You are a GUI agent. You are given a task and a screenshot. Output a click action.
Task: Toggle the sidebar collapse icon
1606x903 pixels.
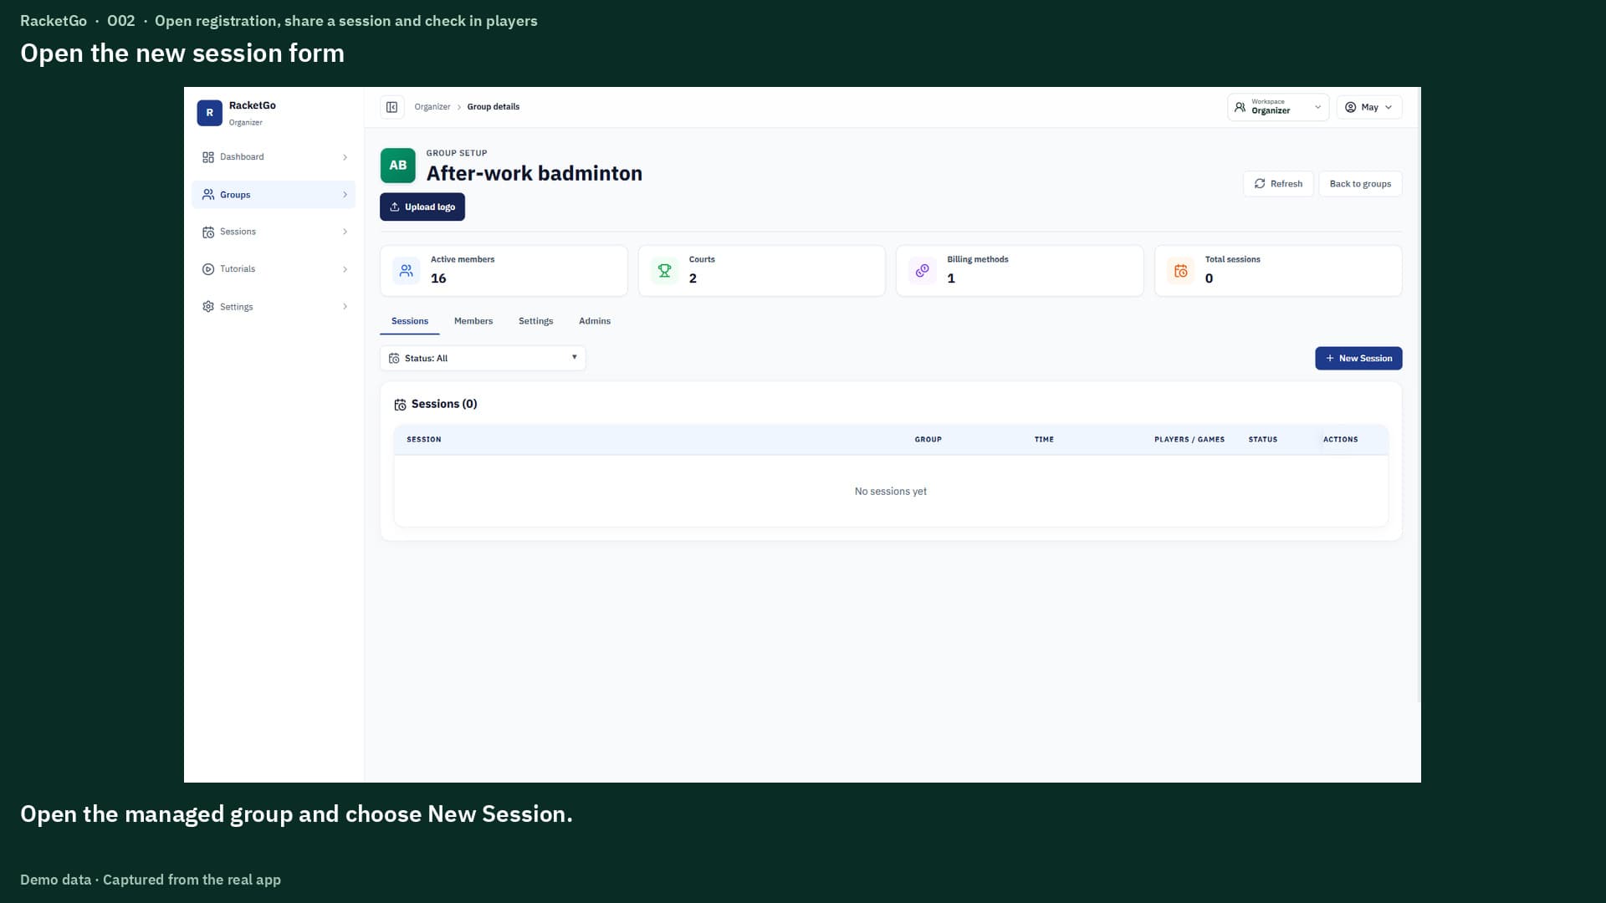click(391, 107)
